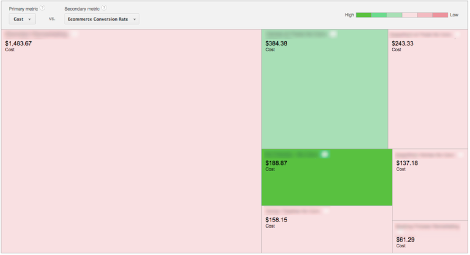Click the palest pink legend swatch
This screenshot has width=470, height=255.
tap(410, 15)
